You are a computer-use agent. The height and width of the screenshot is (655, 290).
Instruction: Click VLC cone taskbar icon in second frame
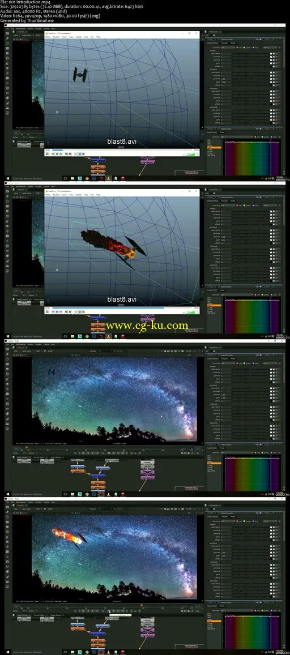coord(109,336)
